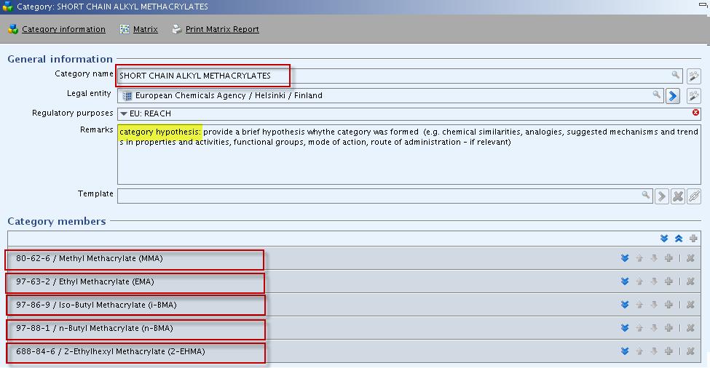
Task: Delete the Iso-Butyl Methacrylate (i-BMA) member
Action: coord(690,305)
